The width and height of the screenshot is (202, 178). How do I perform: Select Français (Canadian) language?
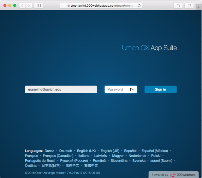pyautogui.click(x=58, y=156)
